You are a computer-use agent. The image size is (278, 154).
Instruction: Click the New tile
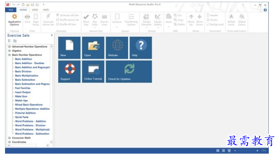click(69, 48)
